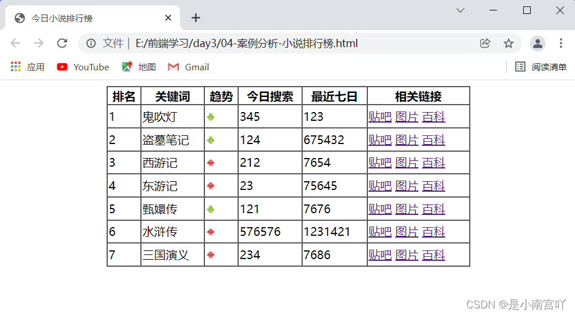Open 贴吧 link for 东游记
Image resolution: width=575 pixels, height=316 pixels.
tap(380, 186)
